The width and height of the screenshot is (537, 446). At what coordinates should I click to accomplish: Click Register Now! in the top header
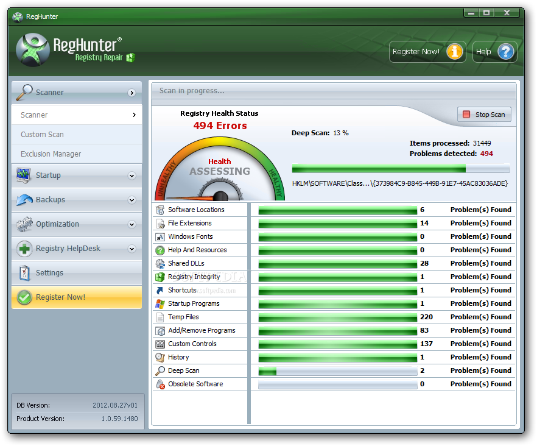click(427, 52)
